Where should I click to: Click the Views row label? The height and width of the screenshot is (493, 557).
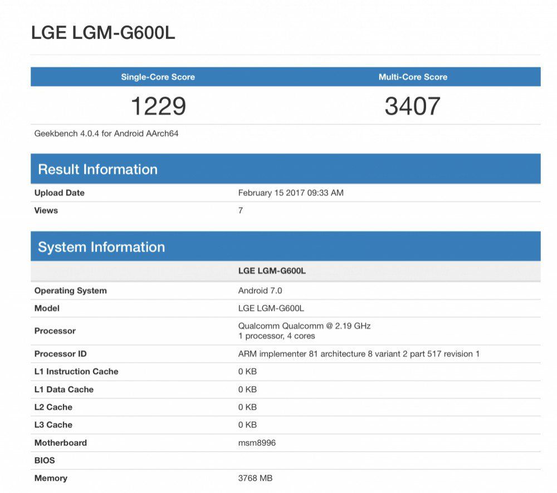coord(46,210)
